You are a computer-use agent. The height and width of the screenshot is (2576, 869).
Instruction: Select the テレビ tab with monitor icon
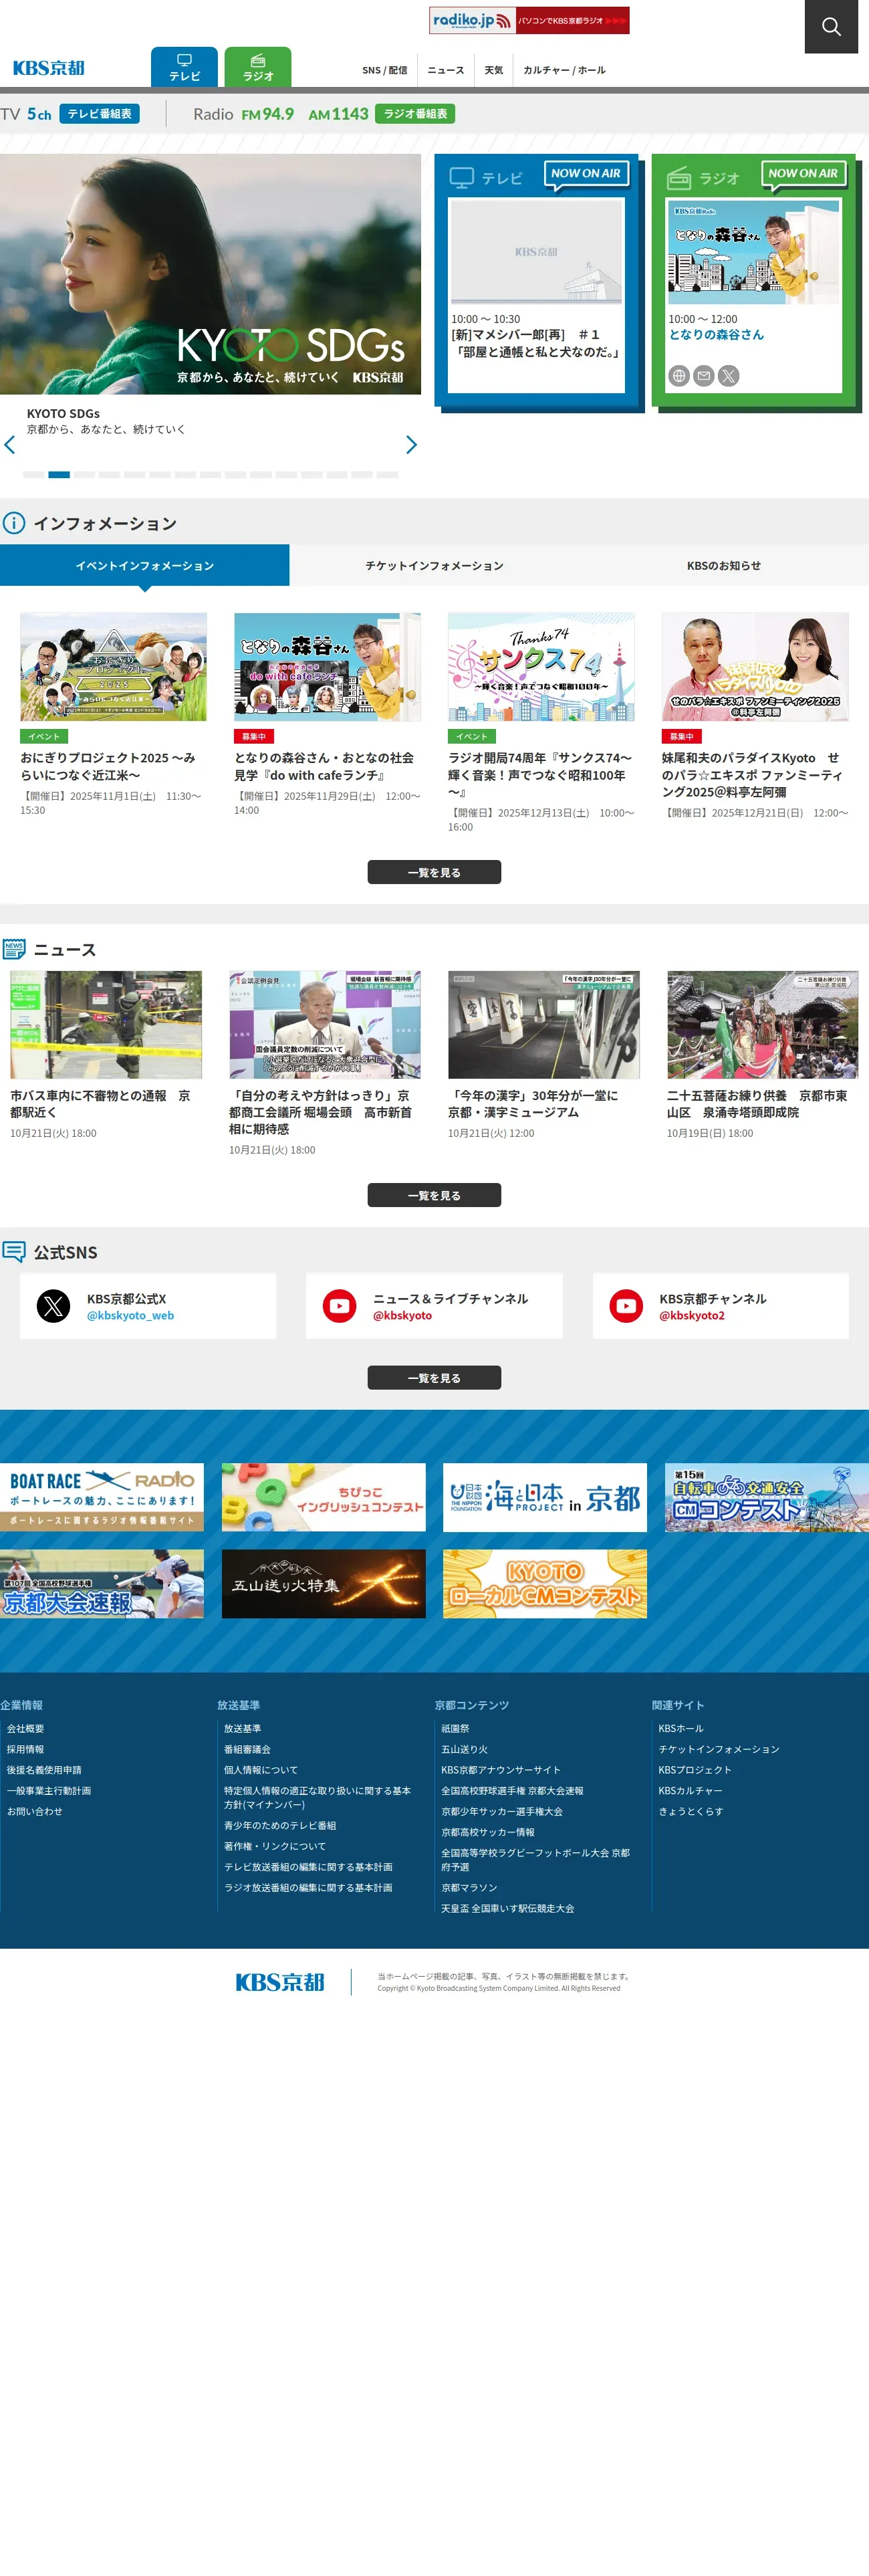coord(184,67)
